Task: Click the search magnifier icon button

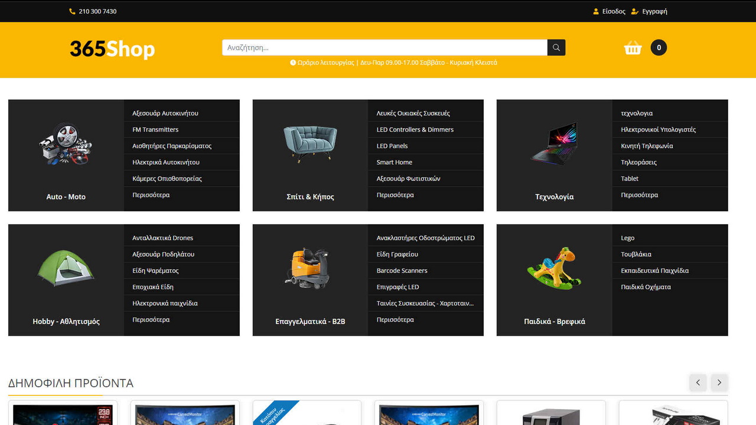Action: [556, 47]
